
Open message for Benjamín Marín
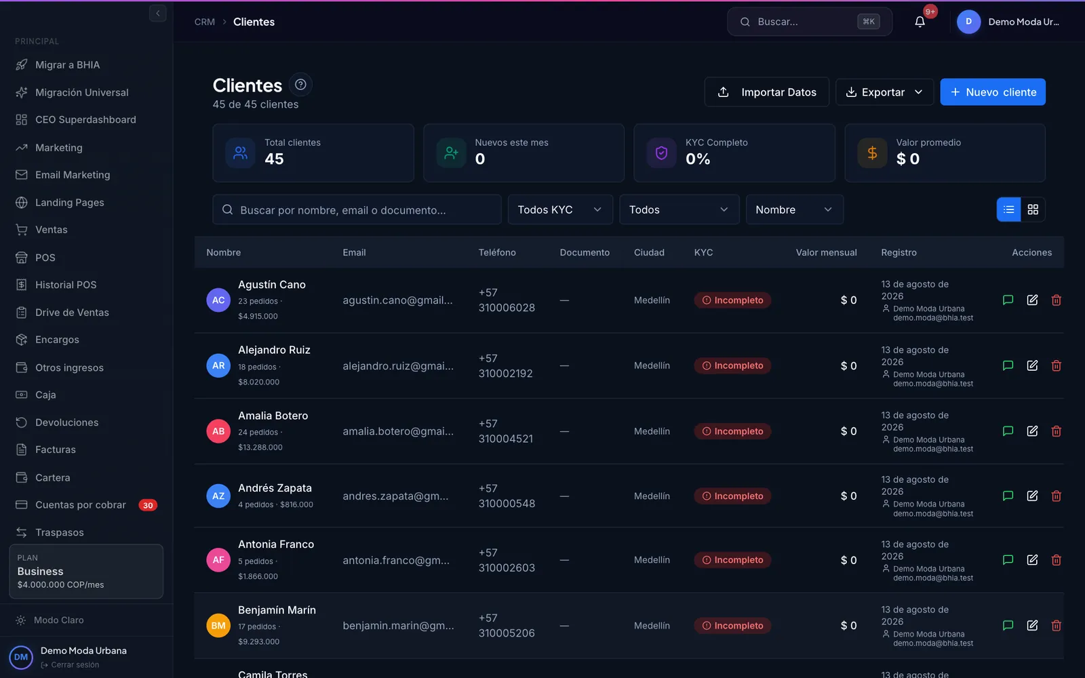tap(1008, 626)
